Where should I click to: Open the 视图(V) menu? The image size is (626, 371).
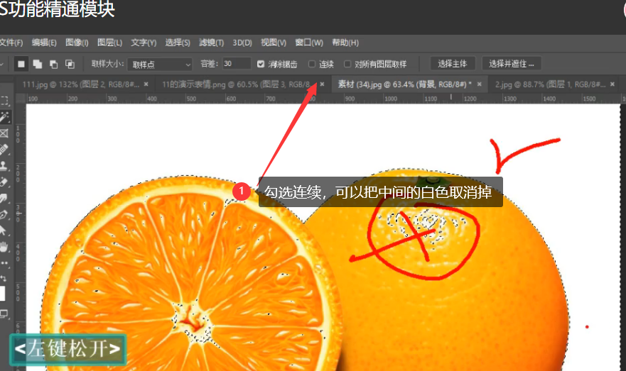pos(274,43)
